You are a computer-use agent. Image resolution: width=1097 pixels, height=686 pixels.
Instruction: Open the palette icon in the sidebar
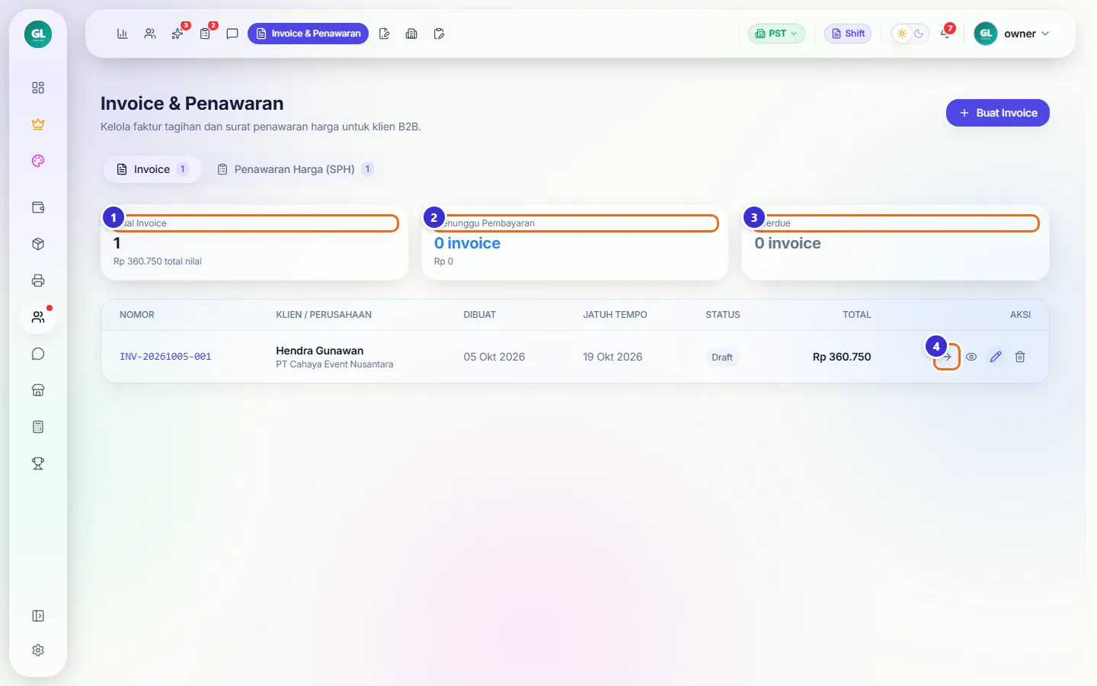click(x=38, y=161)
